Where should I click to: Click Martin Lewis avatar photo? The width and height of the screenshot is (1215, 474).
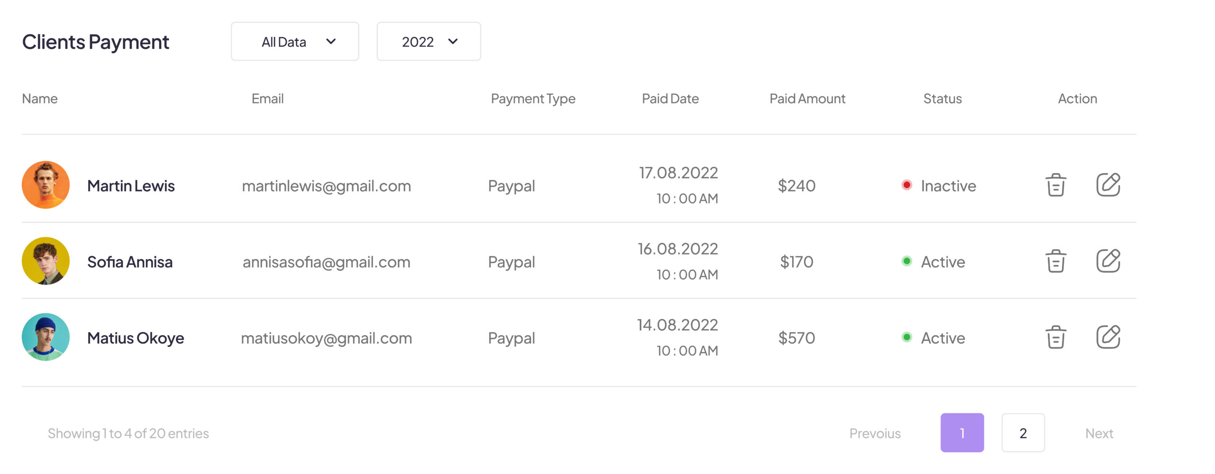click(46, 185)
